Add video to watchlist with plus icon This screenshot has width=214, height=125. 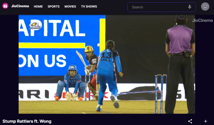205,121
